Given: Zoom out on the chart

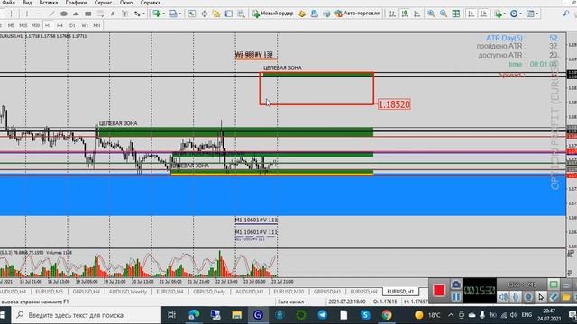Looking at the screenshot, I should tap(444, 13).
